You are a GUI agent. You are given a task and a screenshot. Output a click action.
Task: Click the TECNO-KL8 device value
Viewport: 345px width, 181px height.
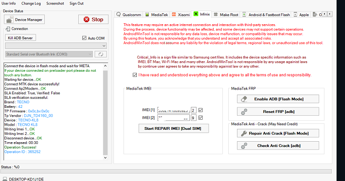pyautogui.click(x=28, y=120)
